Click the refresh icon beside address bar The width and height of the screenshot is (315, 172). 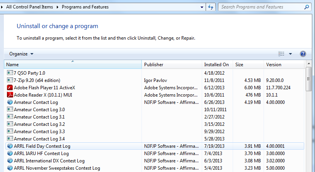click(x=211, y=7)
